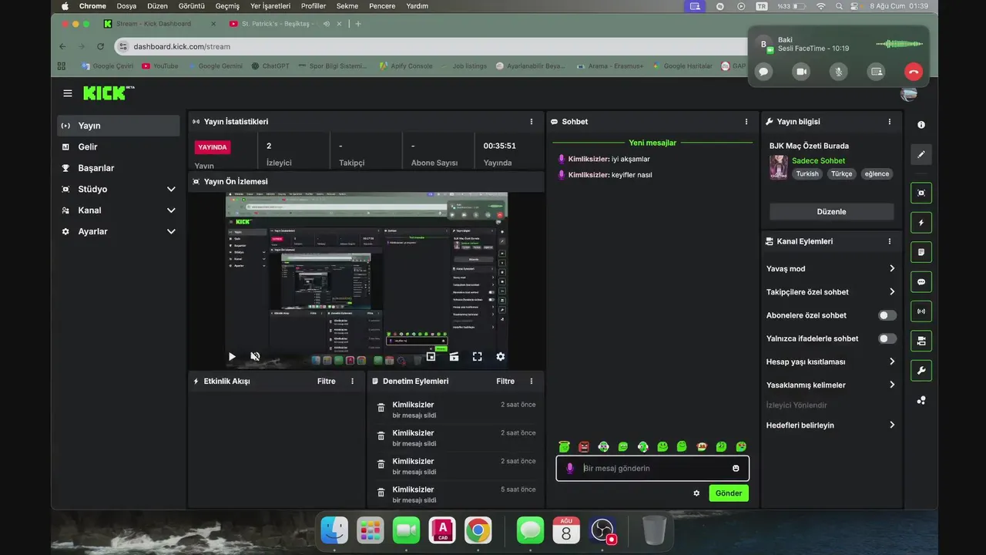Select Yayın in left sidebar
The height and width of the screenshot is (555, 986).
click(x=119, y=126)
